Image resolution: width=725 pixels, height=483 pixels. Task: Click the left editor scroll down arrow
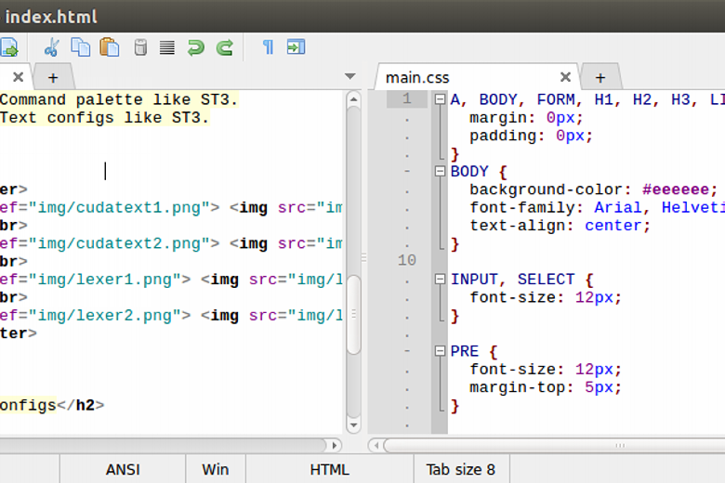click(353, 424)
